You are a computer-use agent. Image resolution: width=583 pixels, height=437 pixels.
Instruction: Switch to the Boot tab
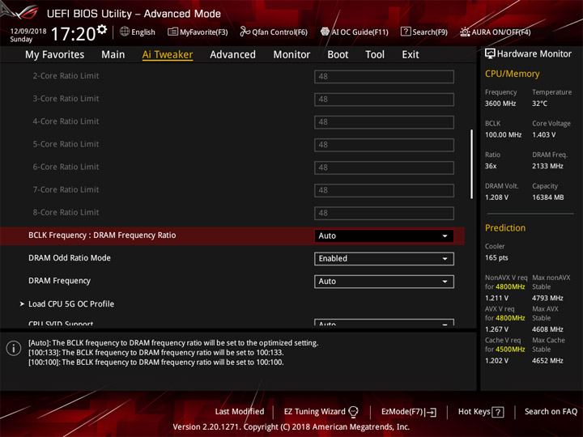click(x=338, y=55)
